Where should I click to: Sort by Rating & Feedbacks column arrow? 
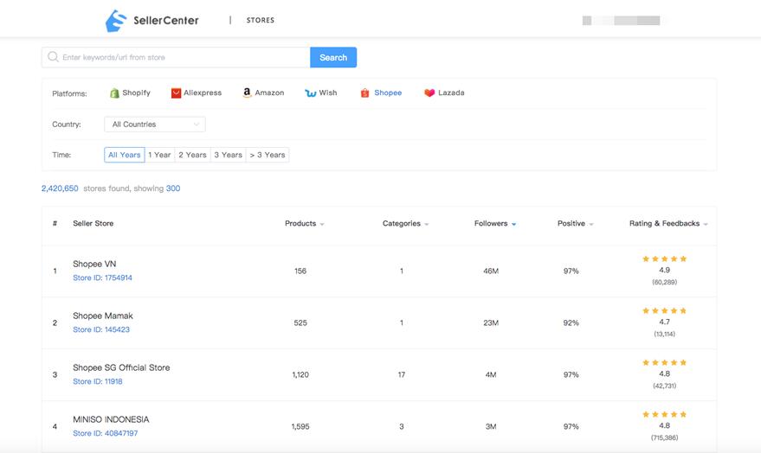pos(706,224)
